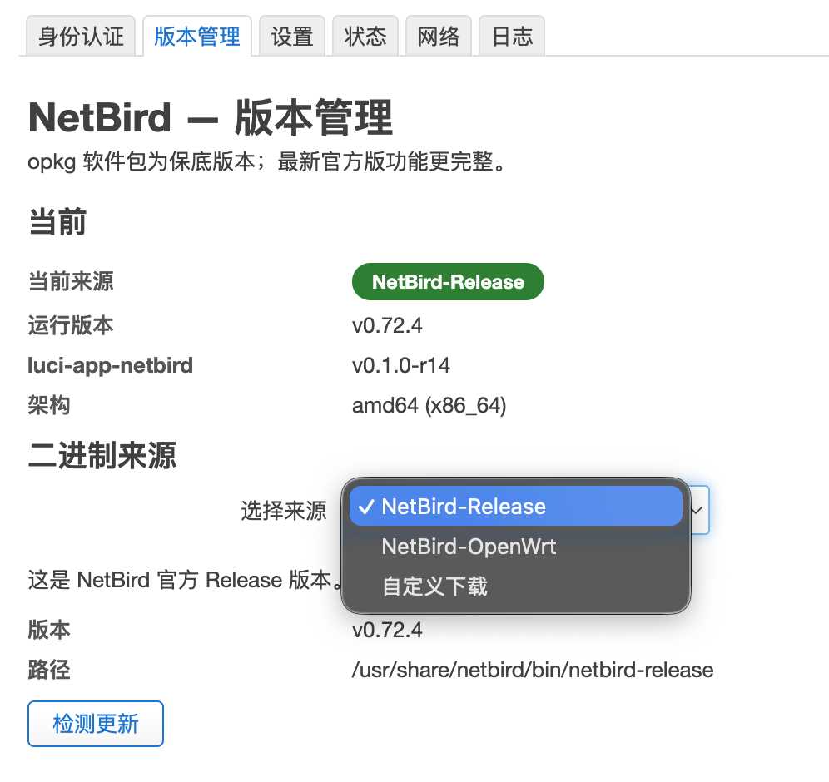Click the 版本 v0.72.4 value under binary source

(x=387, y=630)
